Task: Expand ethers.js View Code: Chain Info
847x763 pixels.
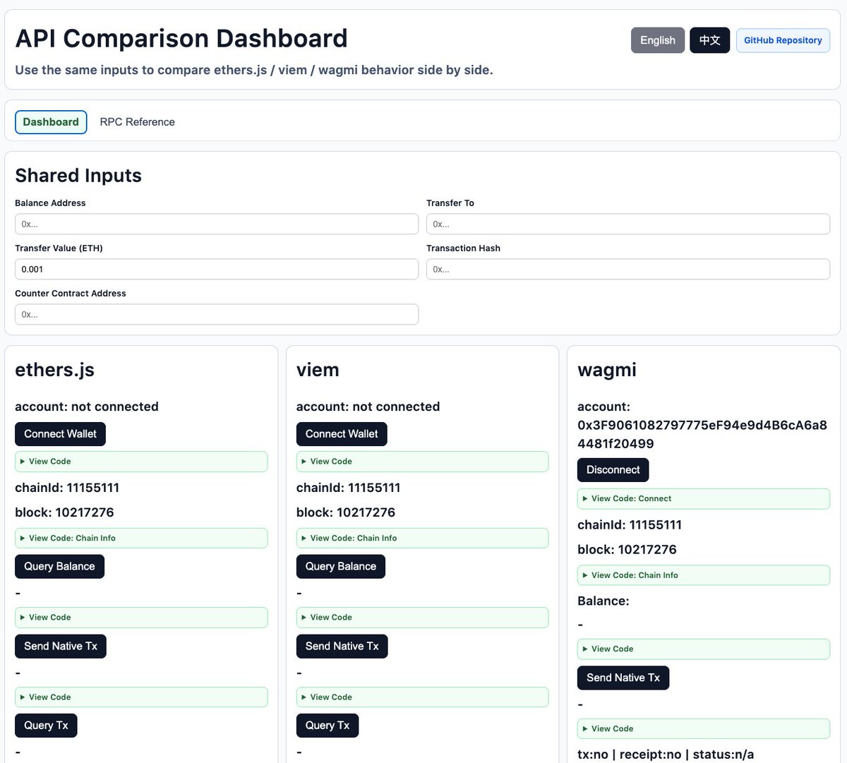Action: pos(141,538)
